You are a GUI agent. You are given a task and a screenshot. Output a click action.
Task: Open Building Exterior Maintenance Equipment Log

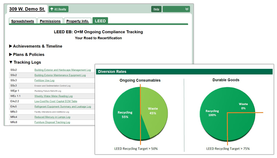[60, 75]
